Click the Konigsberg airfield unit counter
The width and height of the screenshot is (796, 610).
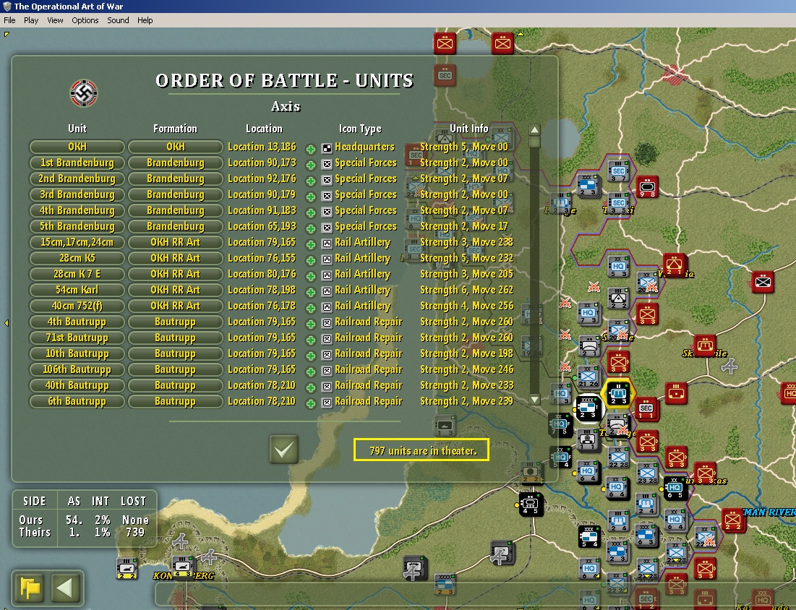click(x=182, y=567)
